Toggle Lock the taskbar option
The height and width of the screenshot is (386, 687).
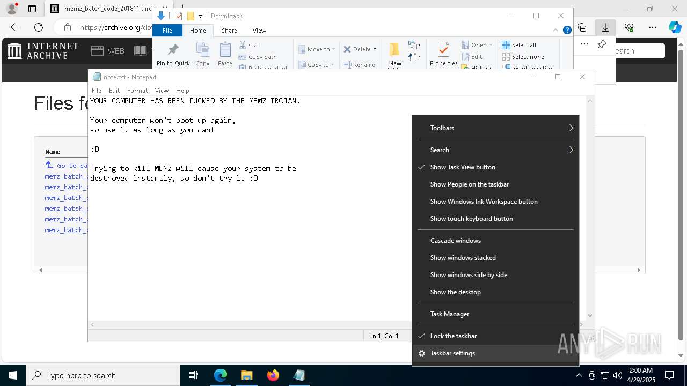click(x=495, y=336)
